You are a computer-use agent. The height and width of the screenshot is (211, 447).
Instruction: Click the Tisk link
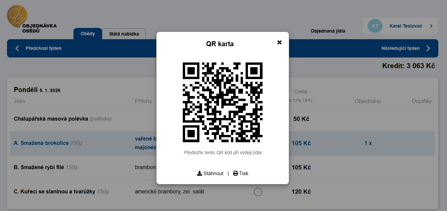241,173
